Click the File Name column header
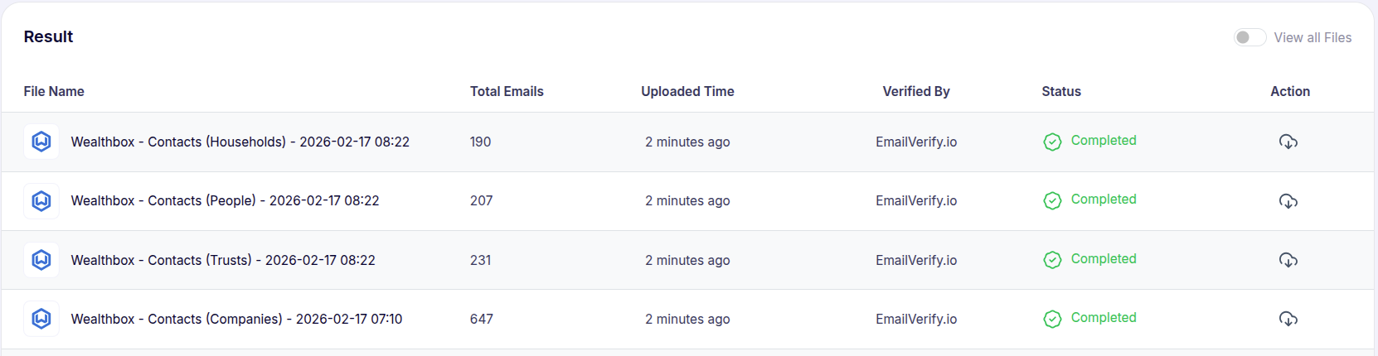This screenshot has width=1378, height=356. (x=54, y=91)
